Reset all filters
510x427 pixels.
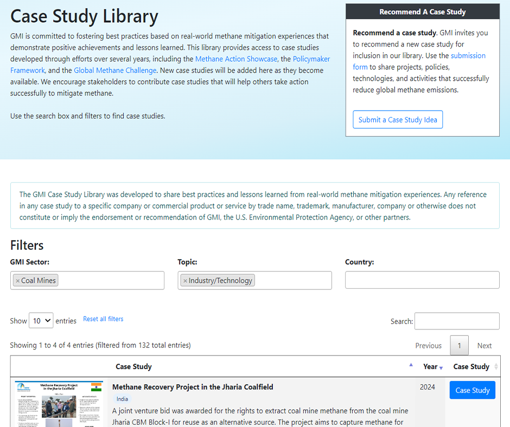103,319
